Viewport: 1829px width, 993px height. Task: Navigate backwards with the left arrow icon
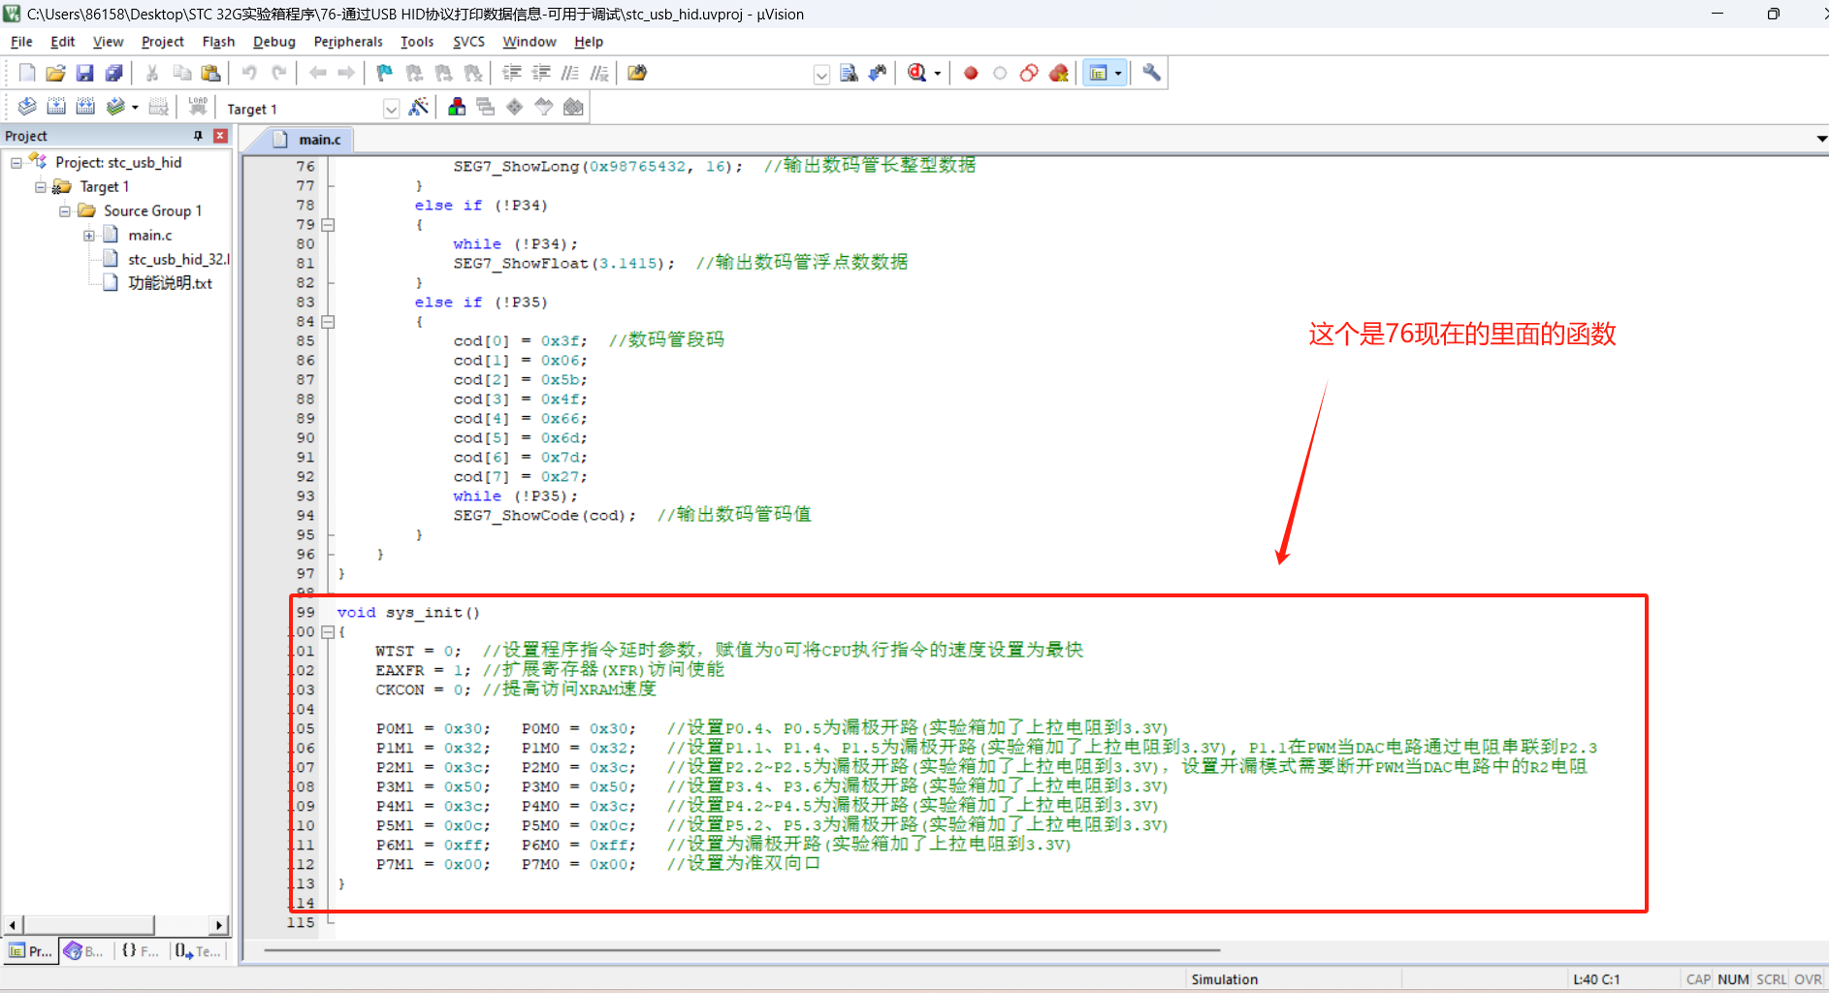point(317,73)
